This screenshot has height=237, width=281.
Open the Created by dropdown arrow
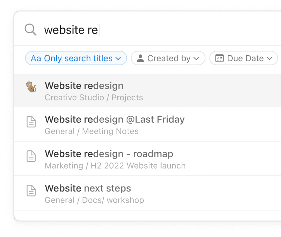coord(196,58)
